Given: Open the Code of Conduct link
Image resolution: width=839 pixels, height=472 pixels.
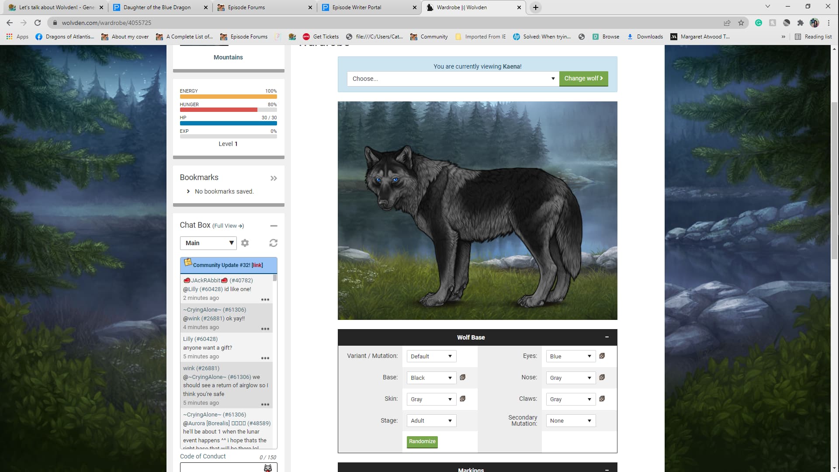Looking at the screenshot, I should click(203, 456).
